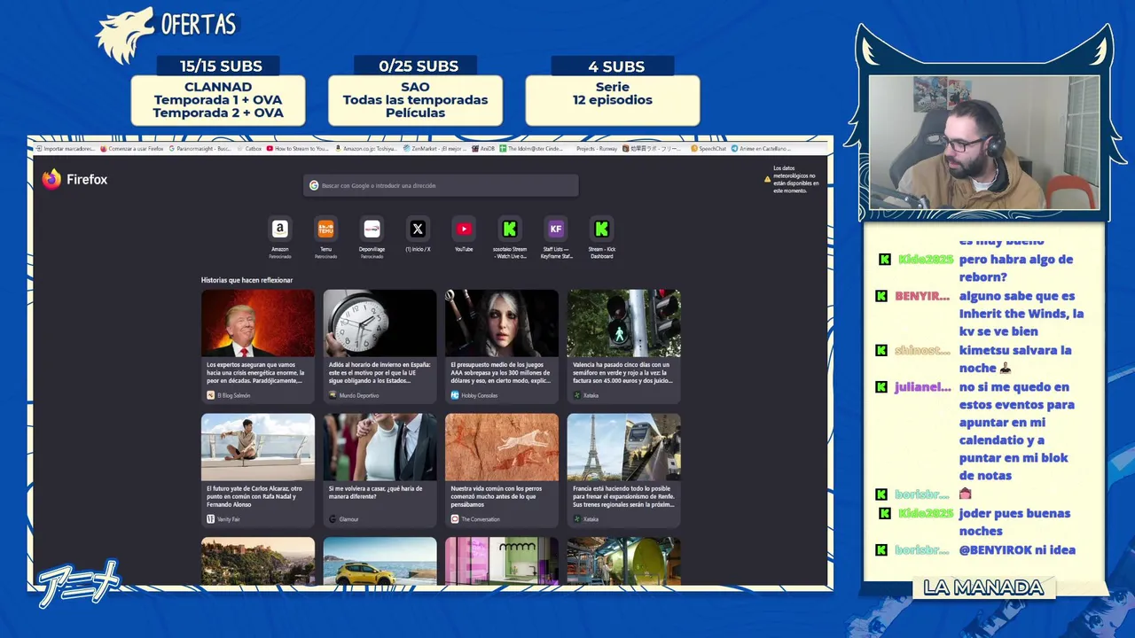Open the AAA games budget story image
The height and width of the screenshot is (638, 1135).
pos(502,323)
